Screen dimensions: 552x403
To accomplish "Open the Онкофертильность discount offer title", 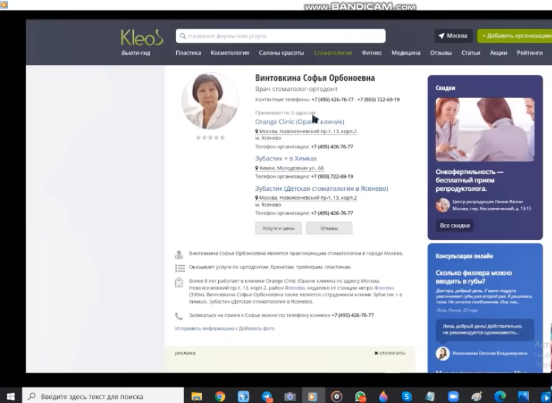I will point(470,181).
